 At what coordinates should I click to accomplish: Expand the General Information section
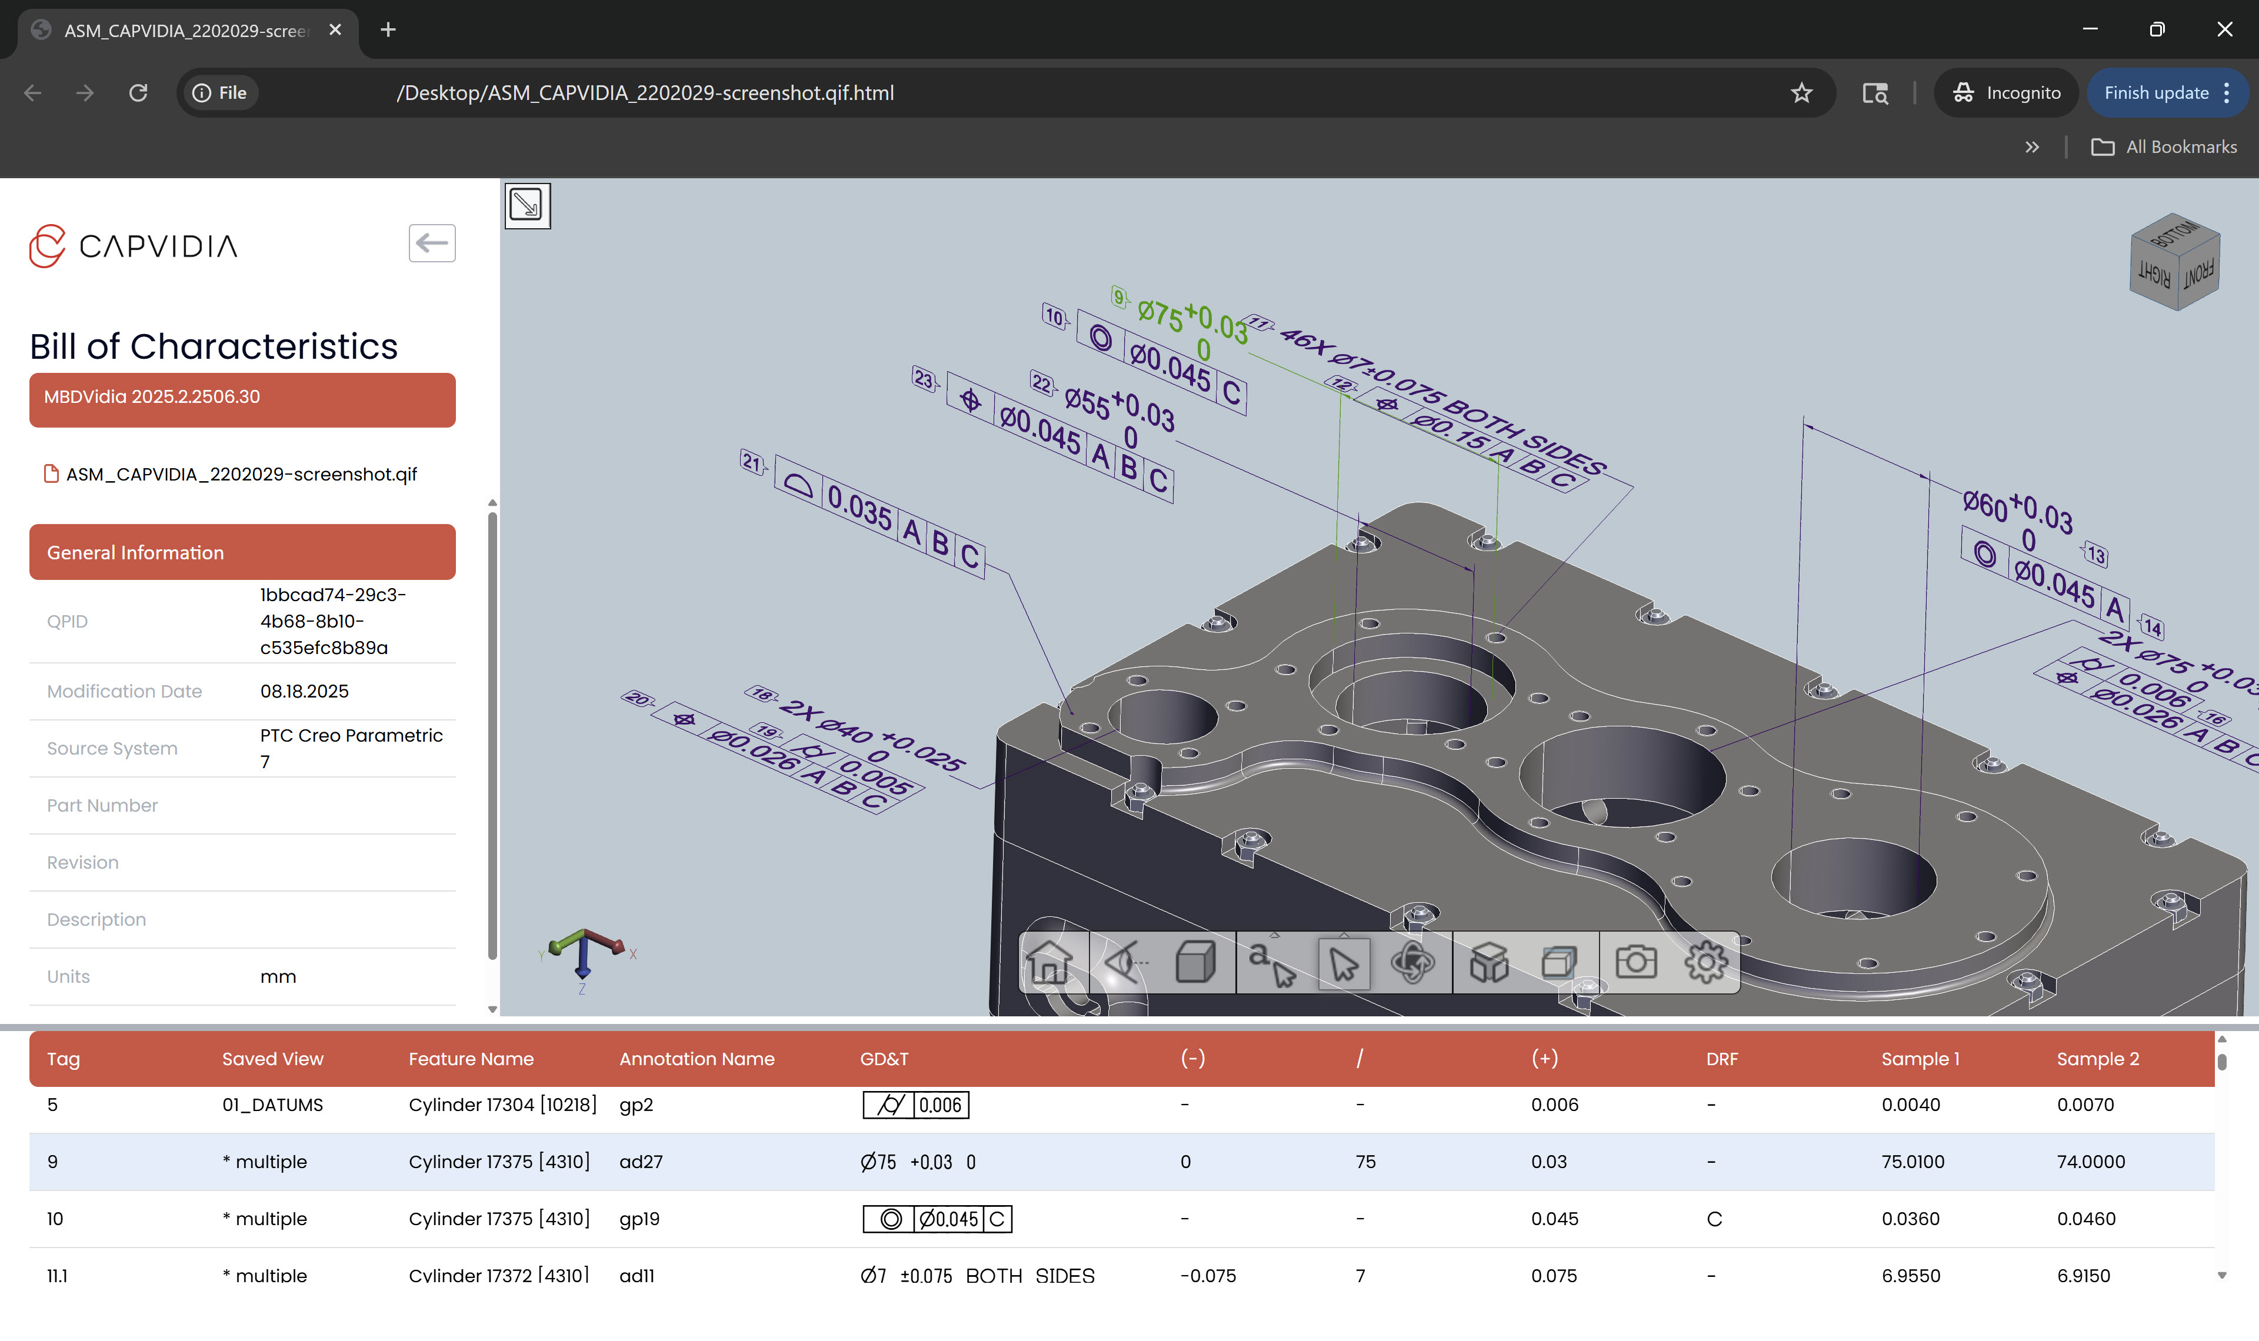pyautogui.click(x=242, y=552)
